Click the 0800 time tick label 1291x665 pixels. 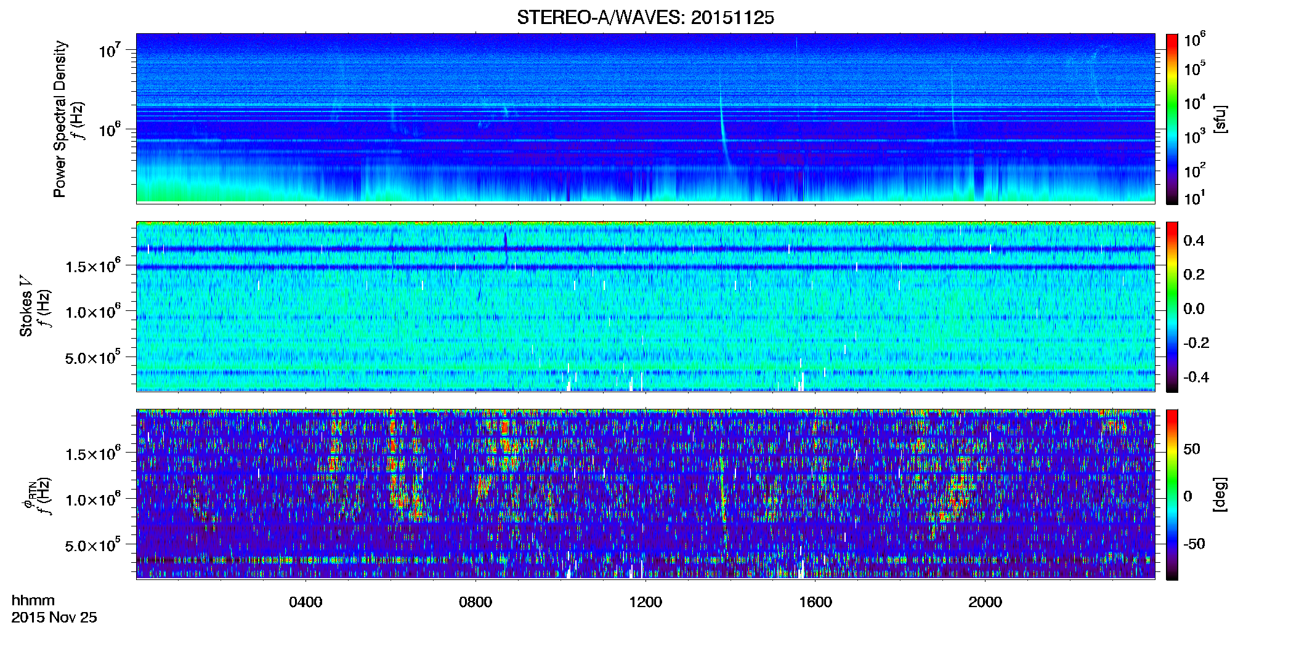pos(476,602)
